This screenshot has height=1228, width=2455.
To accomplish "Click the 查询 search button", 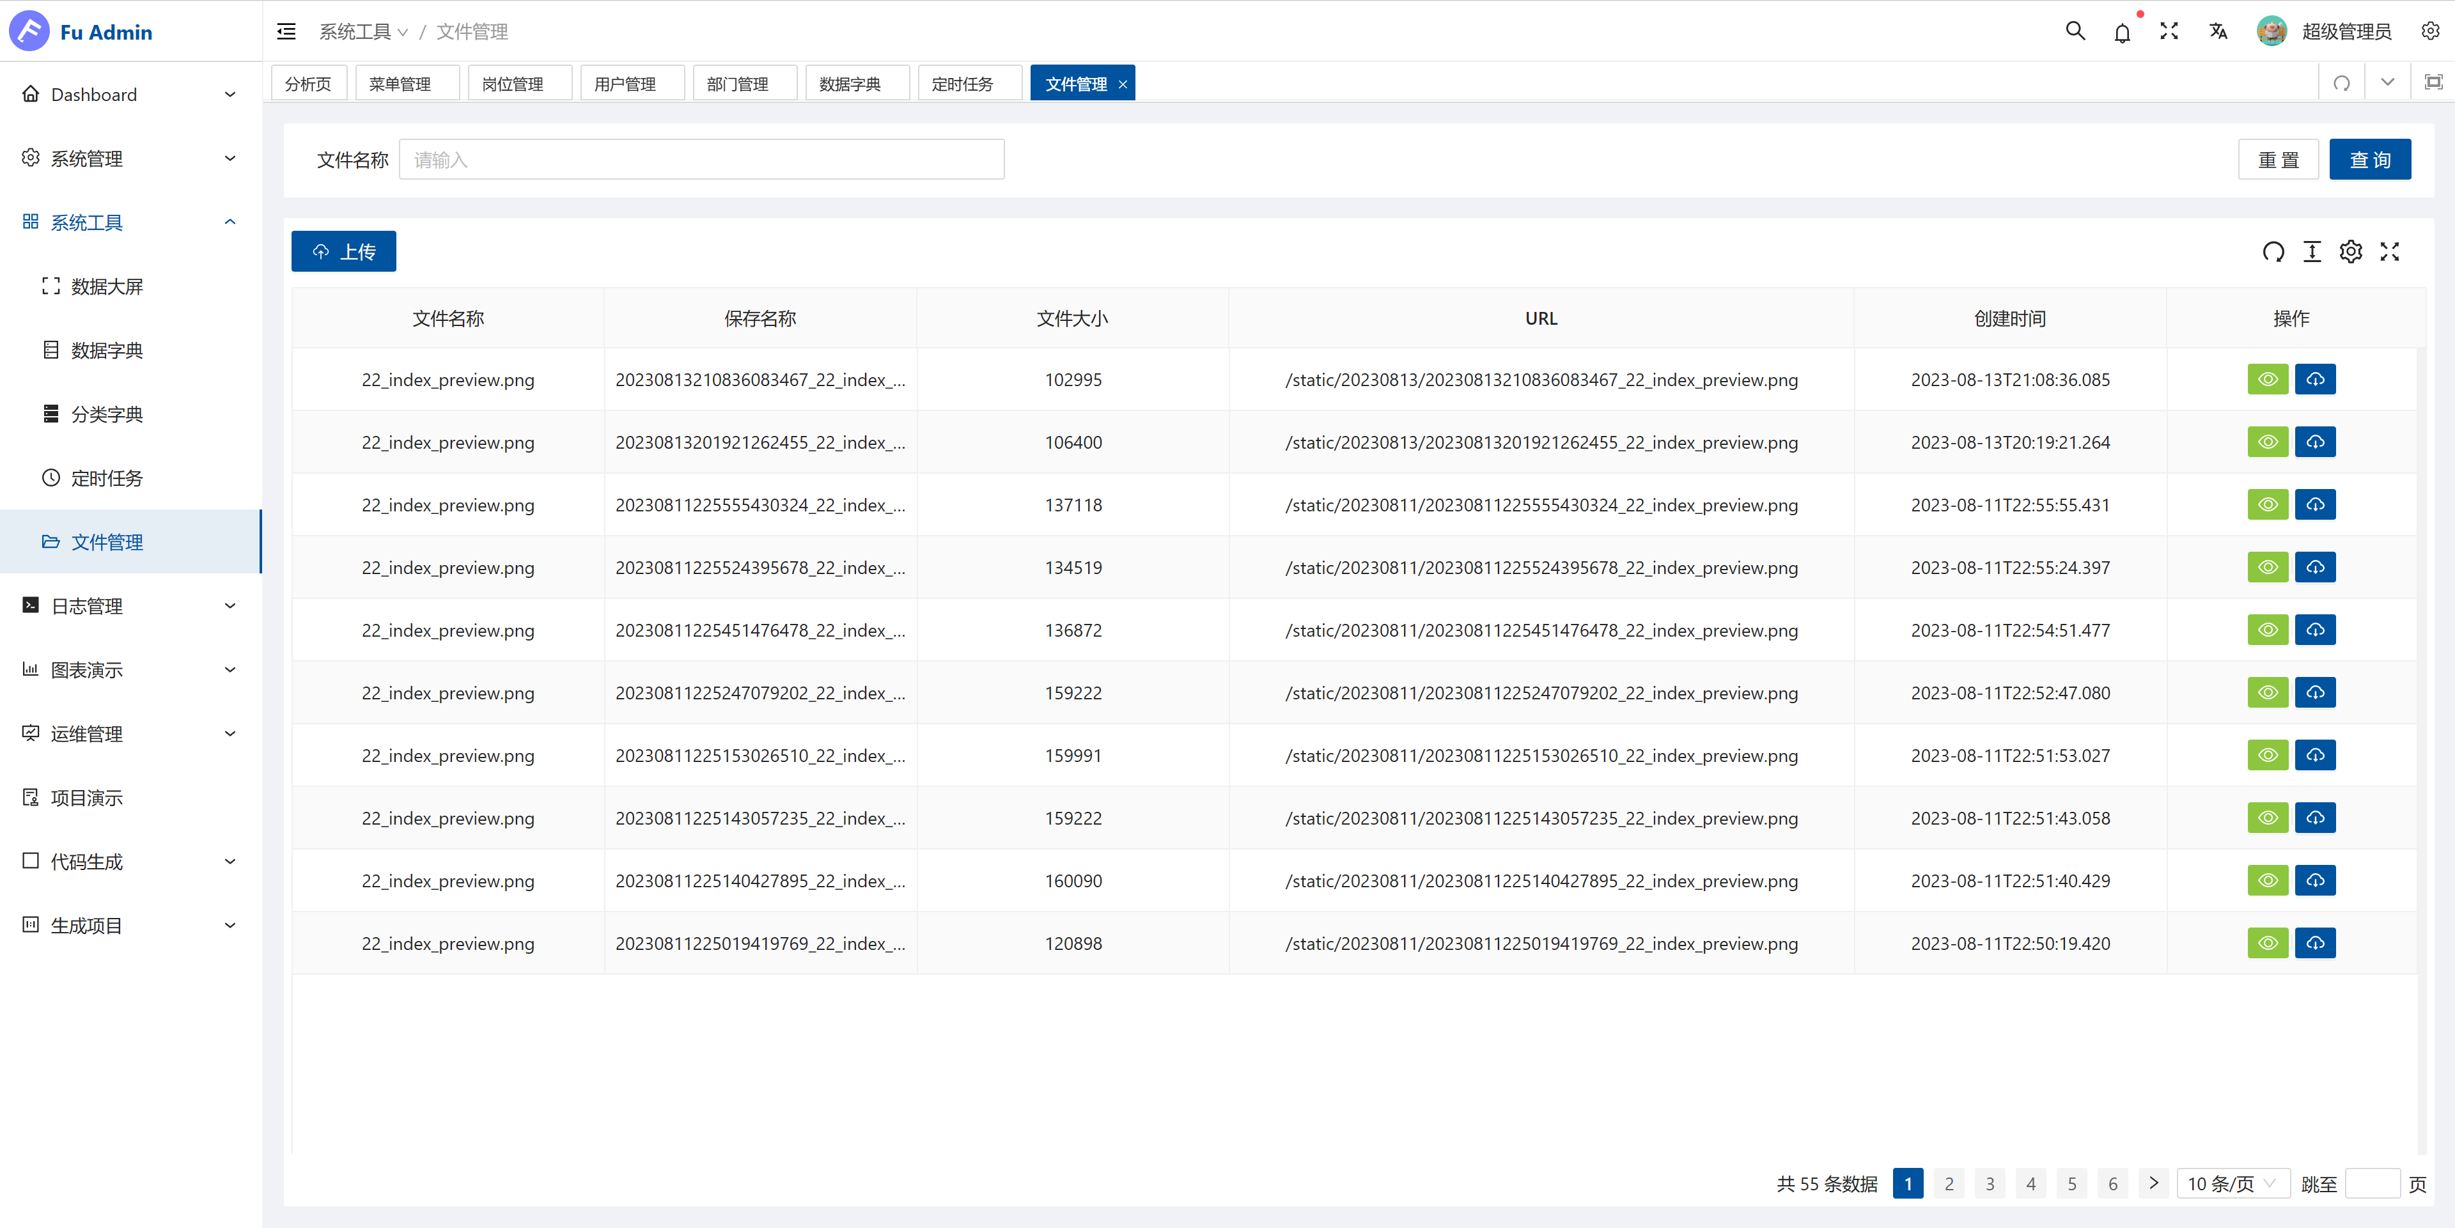I will click(x=2369, y=159).
